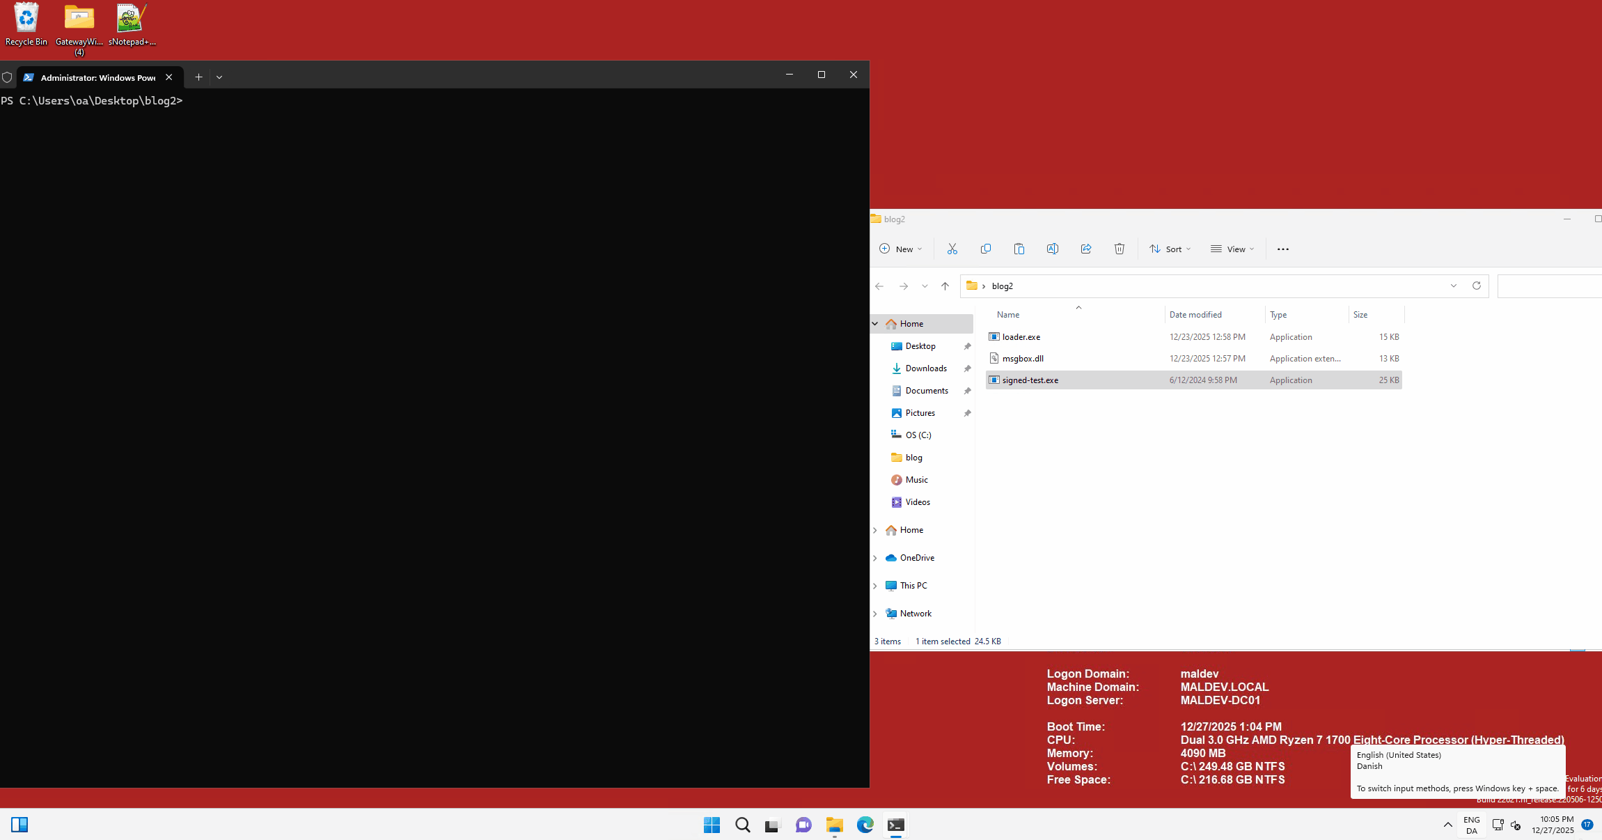Expand the OneDrive tree node

[x=875, y=558]
